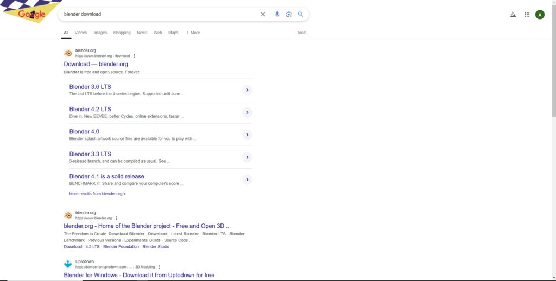
Task: Click the Download sitelink under blender.org
Action: (73, 247)
